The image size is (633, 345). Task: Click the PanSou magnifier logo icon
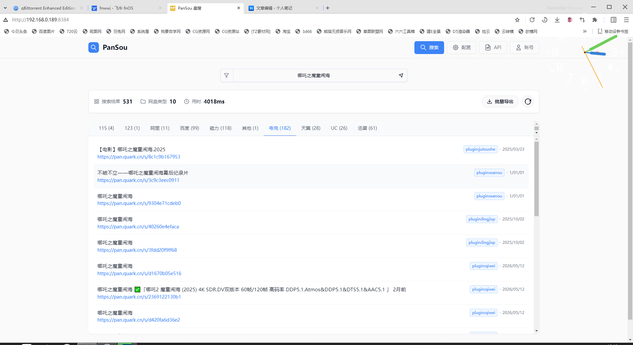pos(94,47)
